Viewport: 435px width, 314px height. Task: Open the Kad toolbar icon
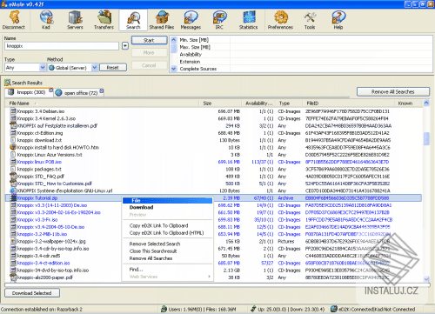(x=46, y=20)
